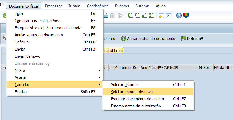Screen dimensions: 233x120
Task: Select Definir nº in the dropdown menu
Action: point(55,42)
